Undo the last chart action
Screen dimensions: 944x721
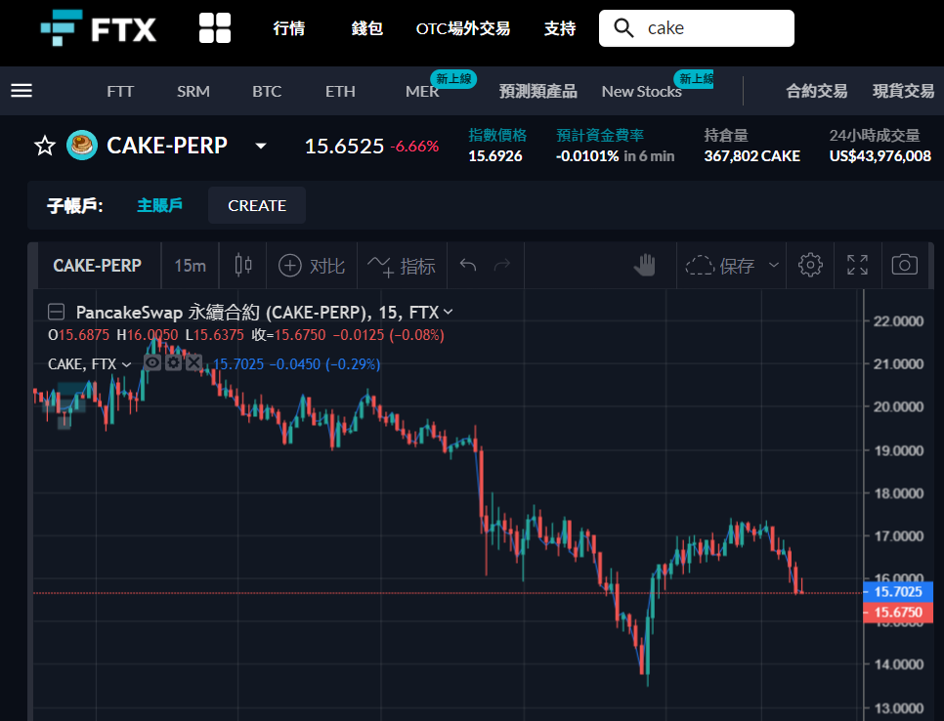[468, 265]
